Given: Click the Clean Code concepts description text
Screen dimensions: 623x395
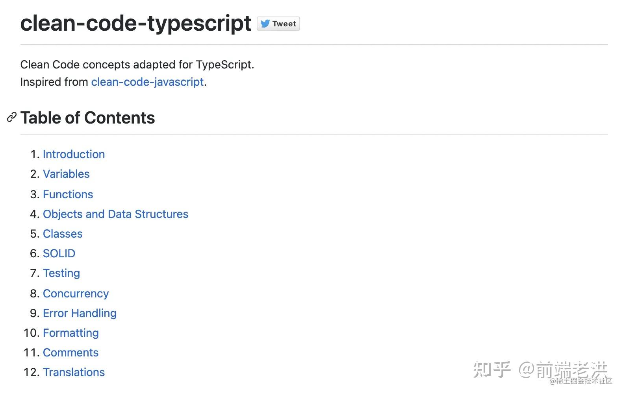Looking at the screenshot, I should point(137,65).
